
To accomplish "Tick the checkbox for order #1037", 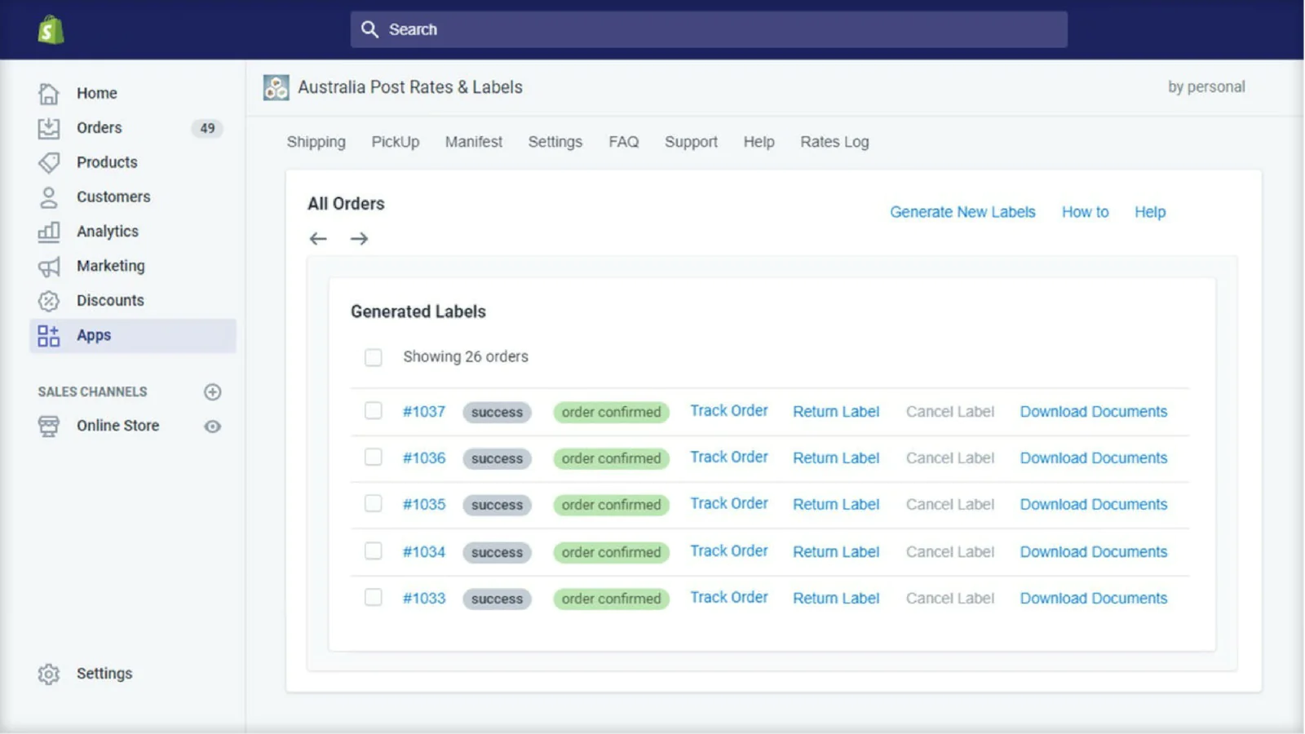I will (x=373, y=410).
